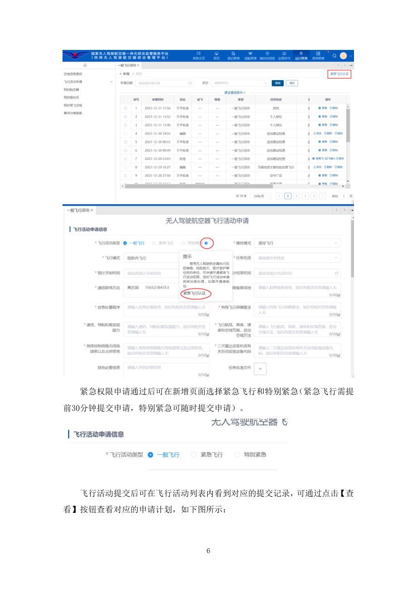This screenshot has width=417, height=590.
Task: Click blue help tooltip icon beside 特别紧急
Action: click(206, 243)
